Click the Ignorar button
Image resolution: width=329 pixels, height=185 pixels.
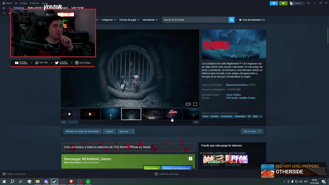[124, 131]
